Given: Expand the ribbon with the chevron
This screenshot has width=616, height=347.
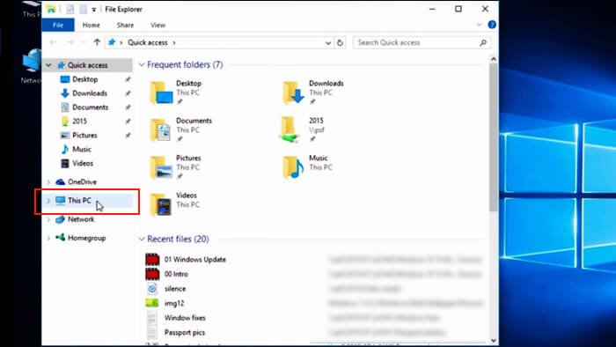Looking at the screenshot, I should [x=480, y=25].
